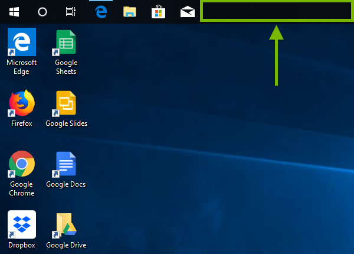
Task: Open Task View on the taskbar
Action: point(71,12)
